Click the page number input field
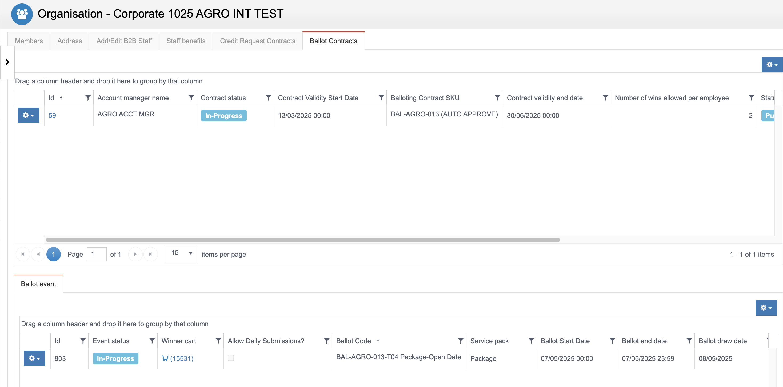This screenshot has width=783, height=387. point(96,254)
